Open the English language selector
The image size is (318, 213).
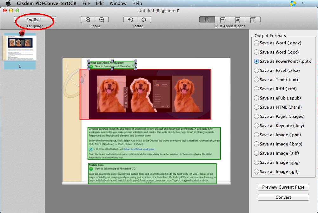pos(34,19)
